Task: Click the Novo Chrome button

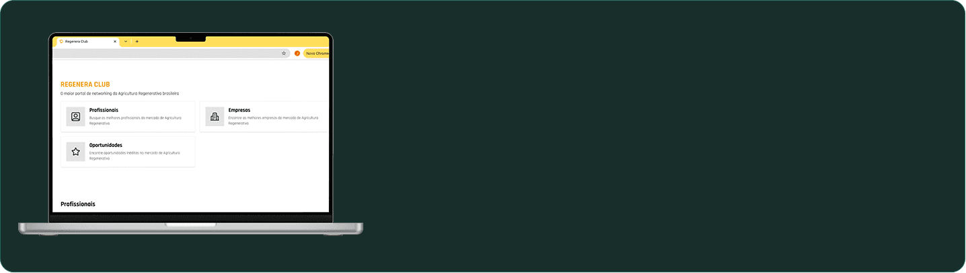Action: click(x=316, y=53)
